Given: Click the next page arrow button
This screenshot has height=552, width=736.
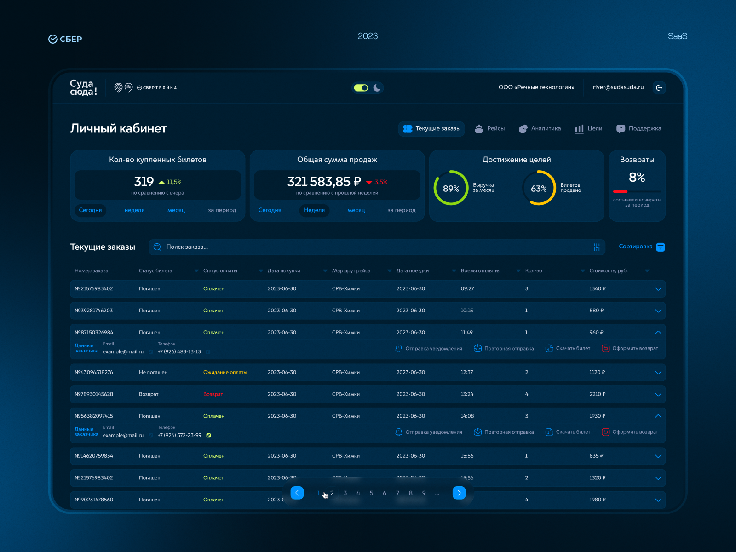Looking at the screenshot, I should click(x=459, y=493).
